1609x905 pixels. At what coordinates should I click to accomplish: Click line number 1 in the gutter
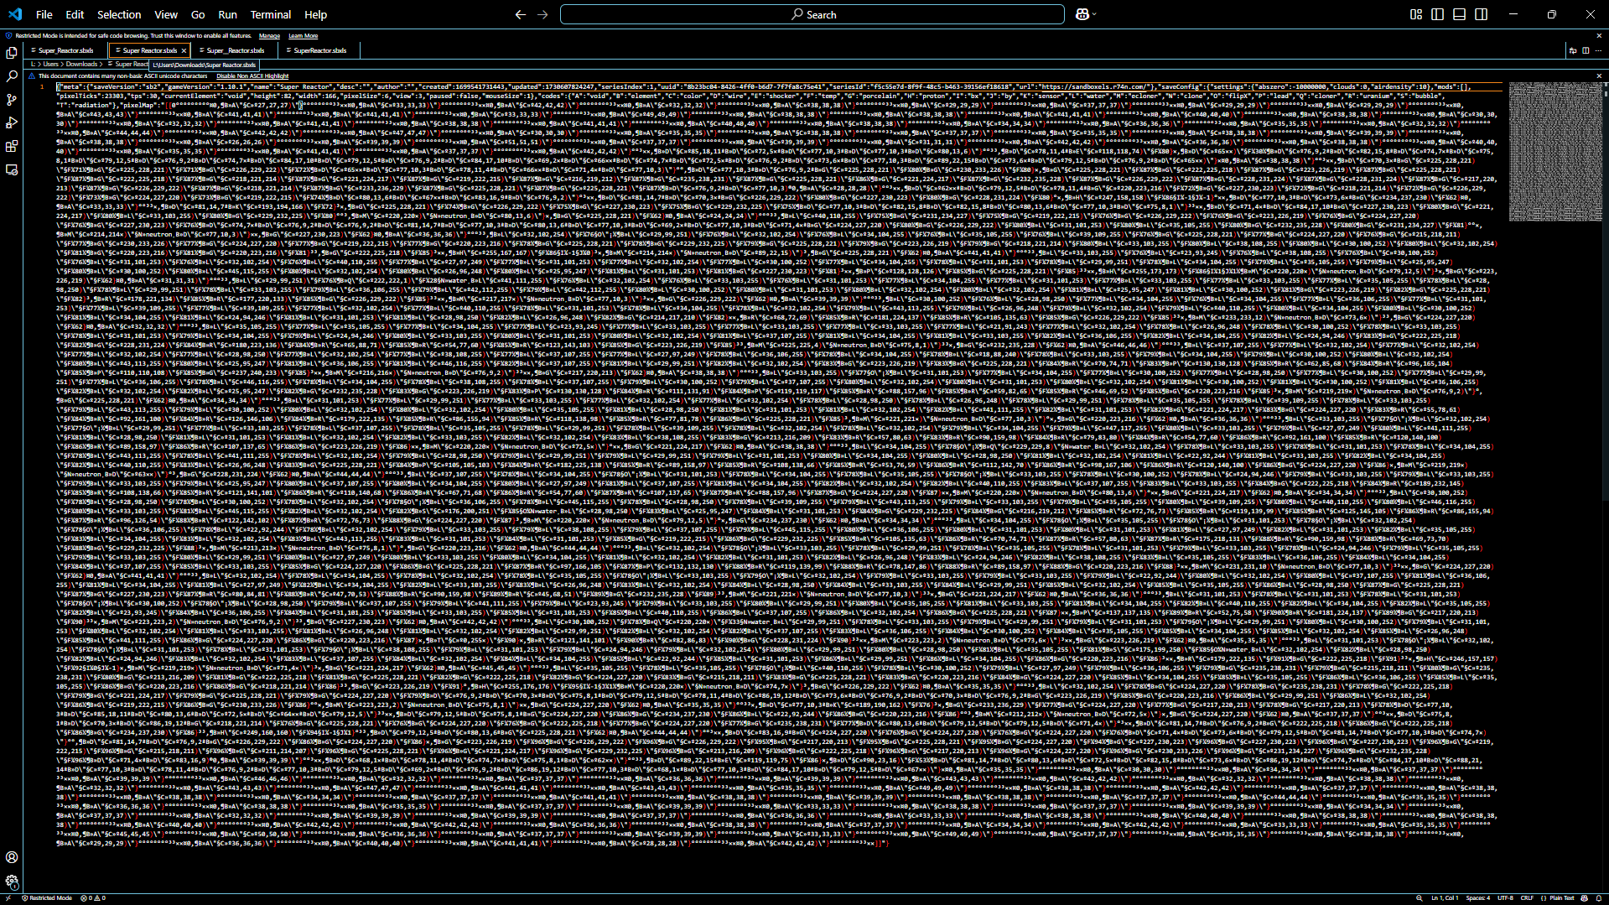pyautogui.click(x=42, y=86)
